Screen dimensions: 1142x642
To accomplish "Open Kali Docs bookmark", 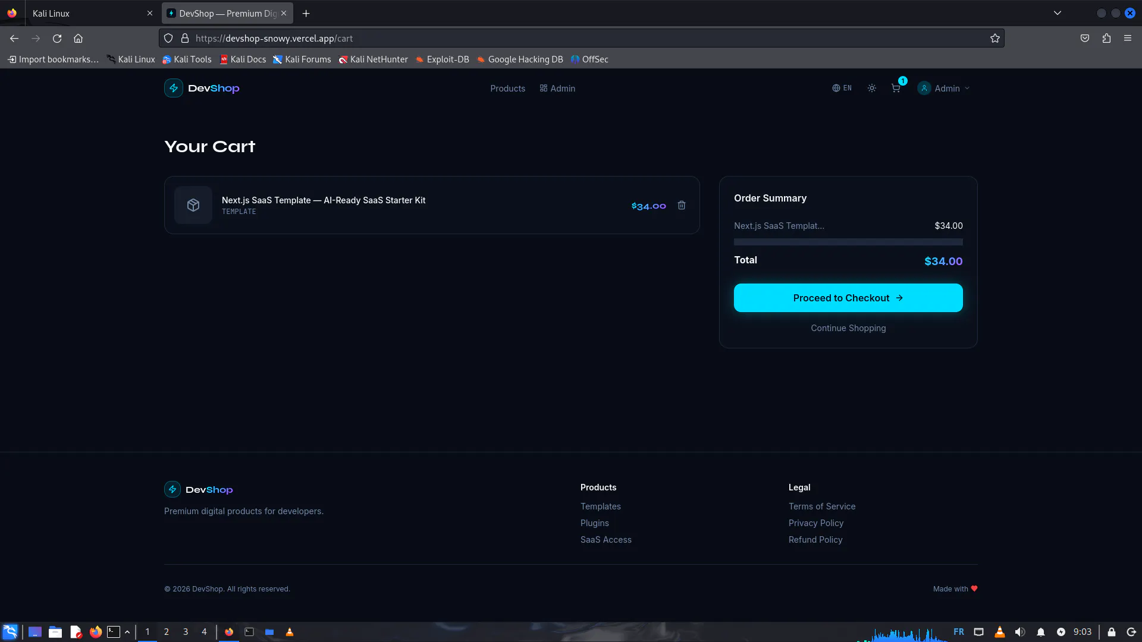I will pos(243,59).
